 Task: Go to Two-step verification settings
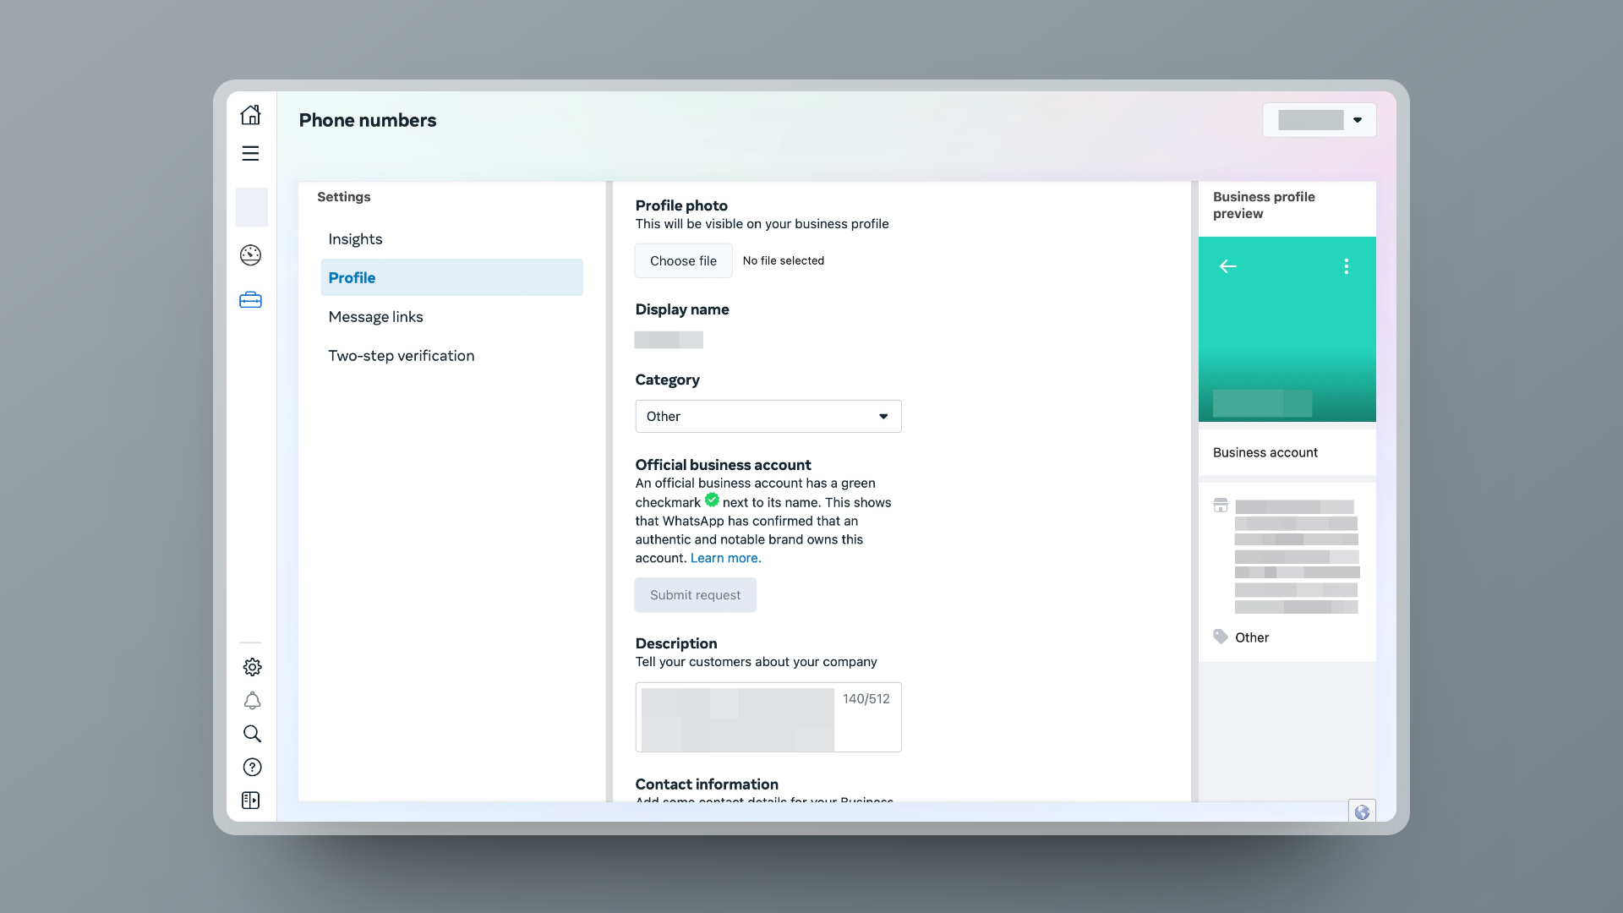click(x=401, y=356)
